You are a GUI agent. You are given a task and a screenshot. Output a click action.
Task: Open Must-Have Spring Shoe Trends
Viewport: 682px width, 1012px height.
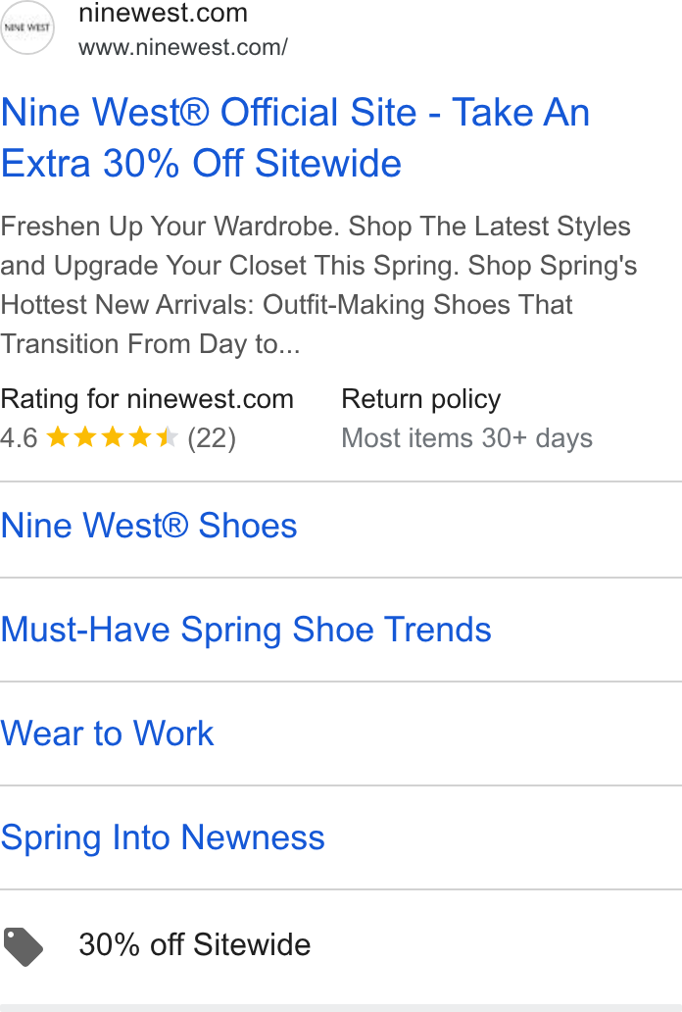246,630
